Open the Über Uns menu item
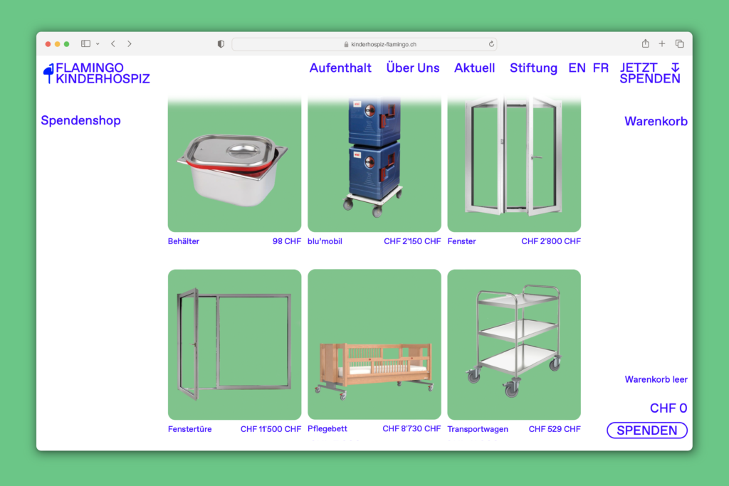The height and width of the screenshot is (486, 729). click(413, 68)
